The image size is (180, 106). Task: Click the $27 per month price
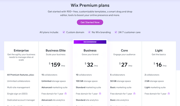(124, 64)
